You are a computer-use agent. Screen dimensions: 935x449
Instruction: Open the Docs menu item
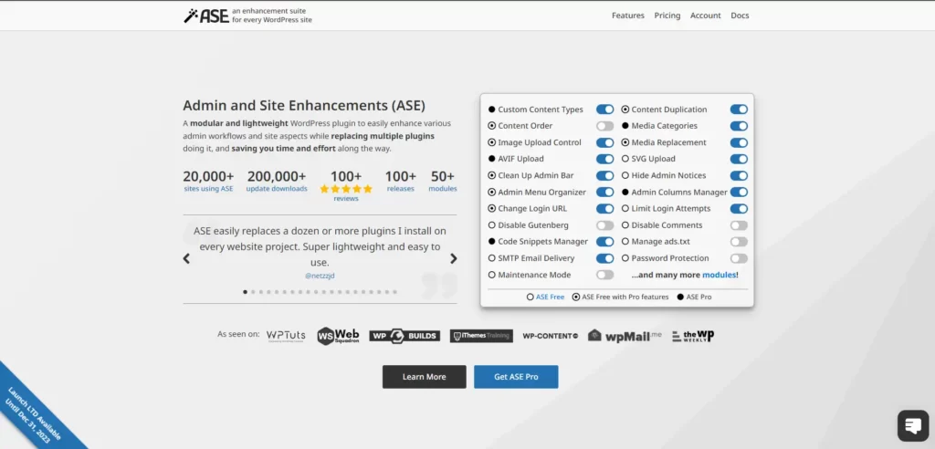[x=740, y=16]
